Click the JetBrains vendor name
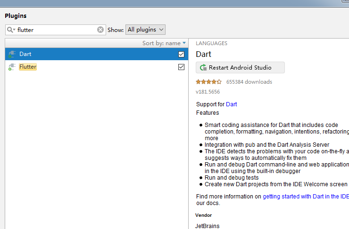This screenshot has width=349, height=229. pyautogui.click(x=207, y=226)
